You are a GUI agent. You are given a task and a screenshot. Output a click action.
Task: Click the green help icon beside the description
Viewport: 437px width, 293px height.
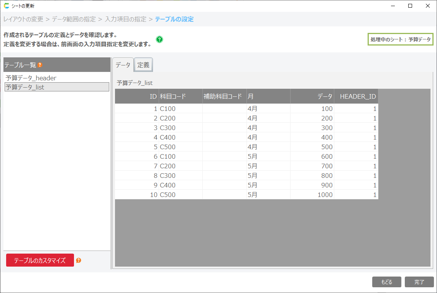(159, 39)
